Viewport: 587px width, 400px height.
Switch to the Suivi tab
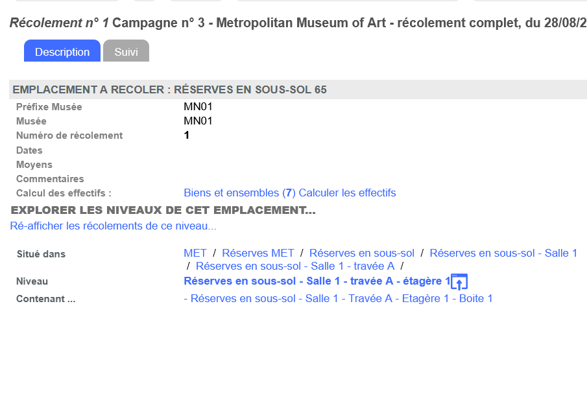coord(126,52)
